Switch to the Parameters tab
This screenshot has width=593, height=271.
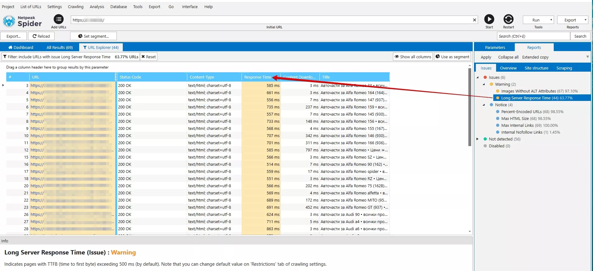tap(495, 47)
